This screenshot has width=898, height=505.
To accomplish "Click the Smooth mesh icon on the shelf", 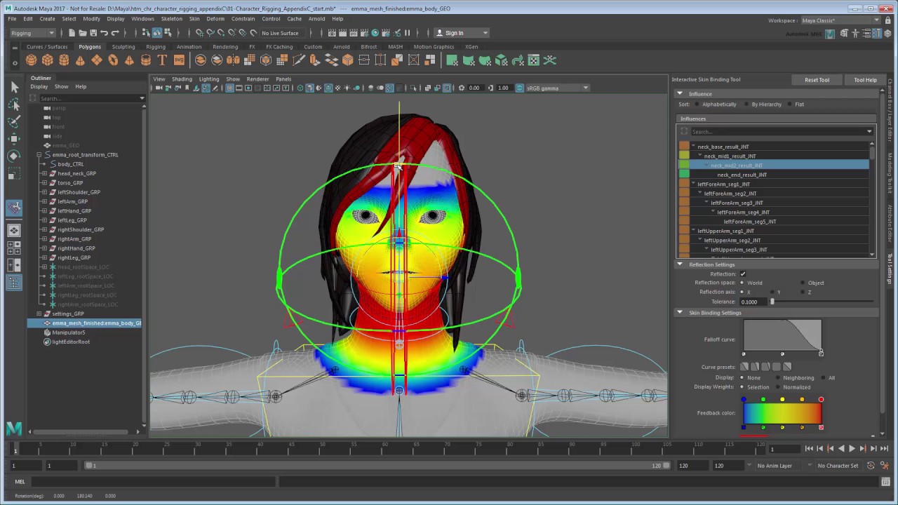I will (200, 60).
